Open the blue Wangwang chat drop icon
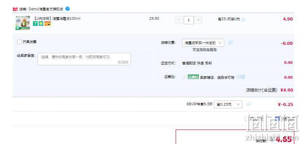Screen dimensions: 302x144 68,8
